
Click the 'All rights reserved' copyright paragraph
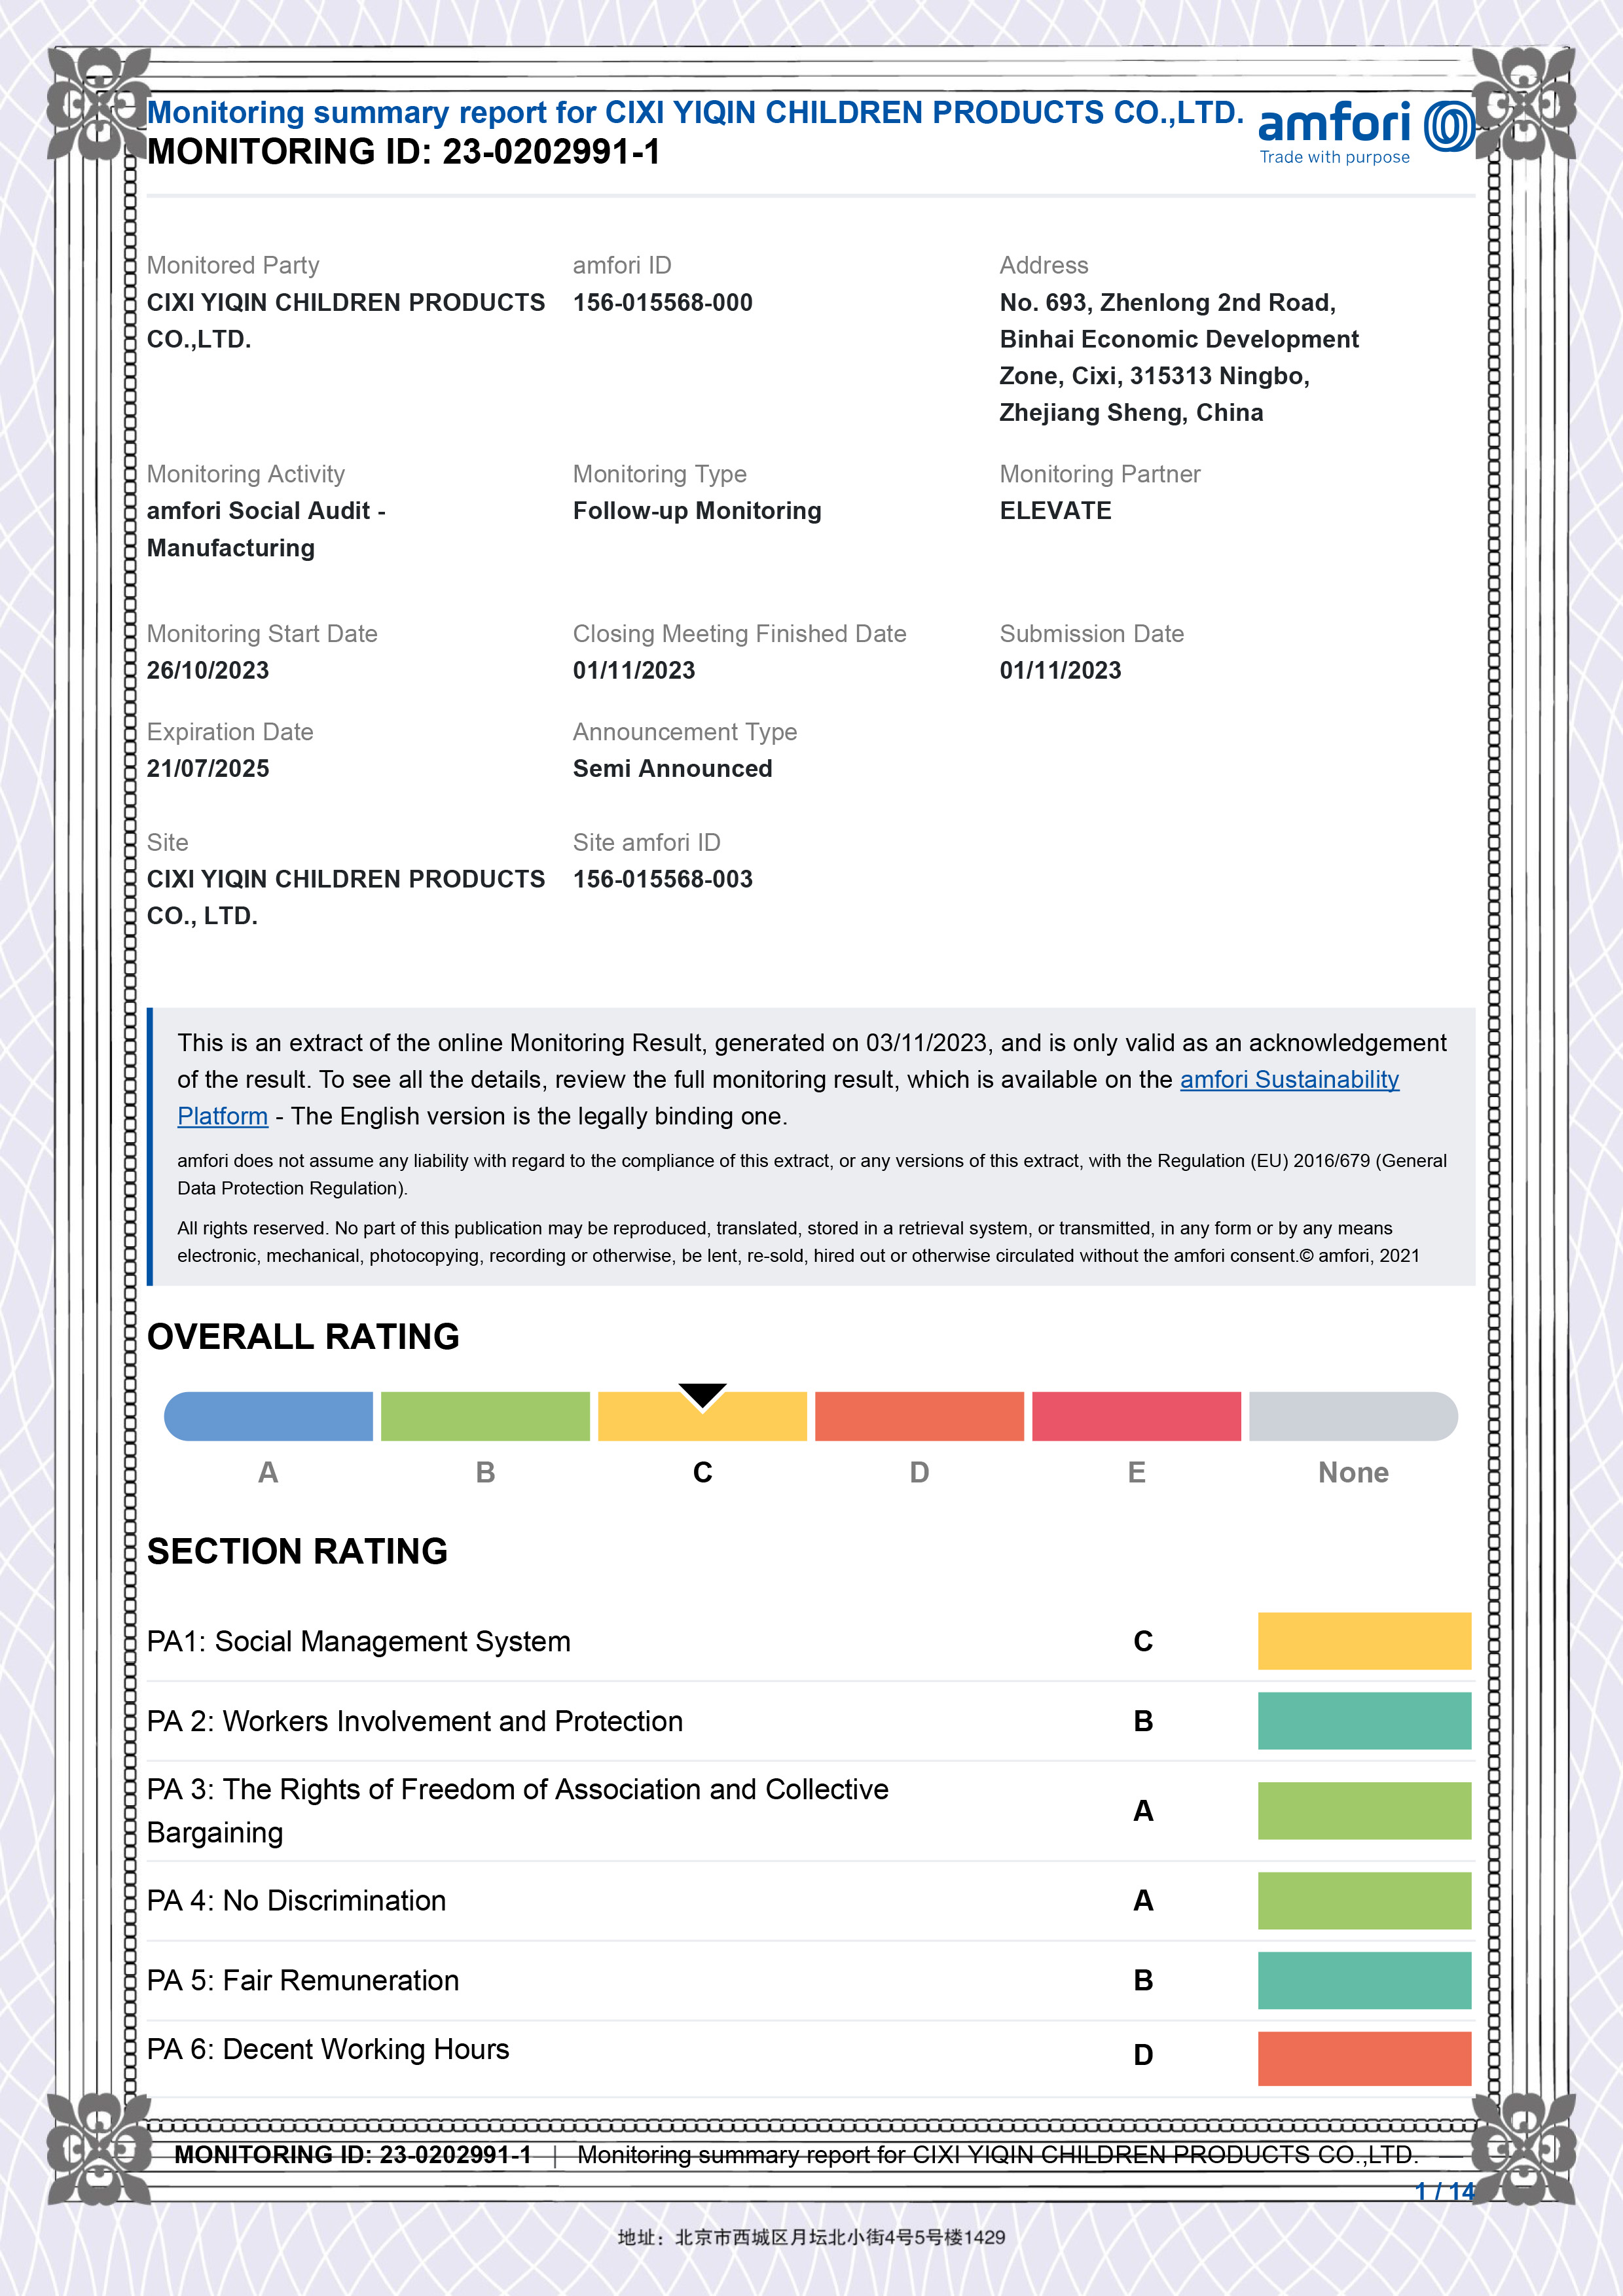[x=798, y=1242]
